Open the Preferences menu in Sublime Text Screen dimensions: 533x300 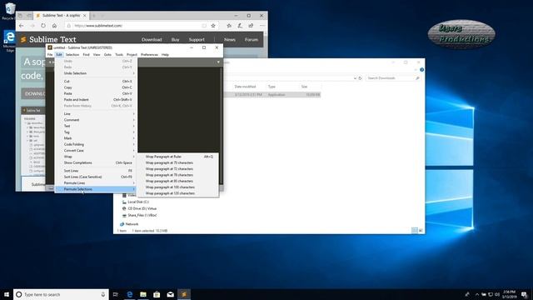click(x=149, y=54)
